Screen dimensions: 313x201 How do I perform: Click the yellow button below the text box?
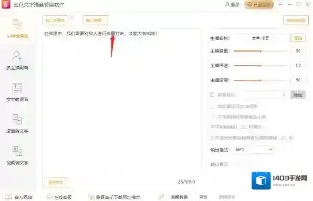tap(56, 182)
